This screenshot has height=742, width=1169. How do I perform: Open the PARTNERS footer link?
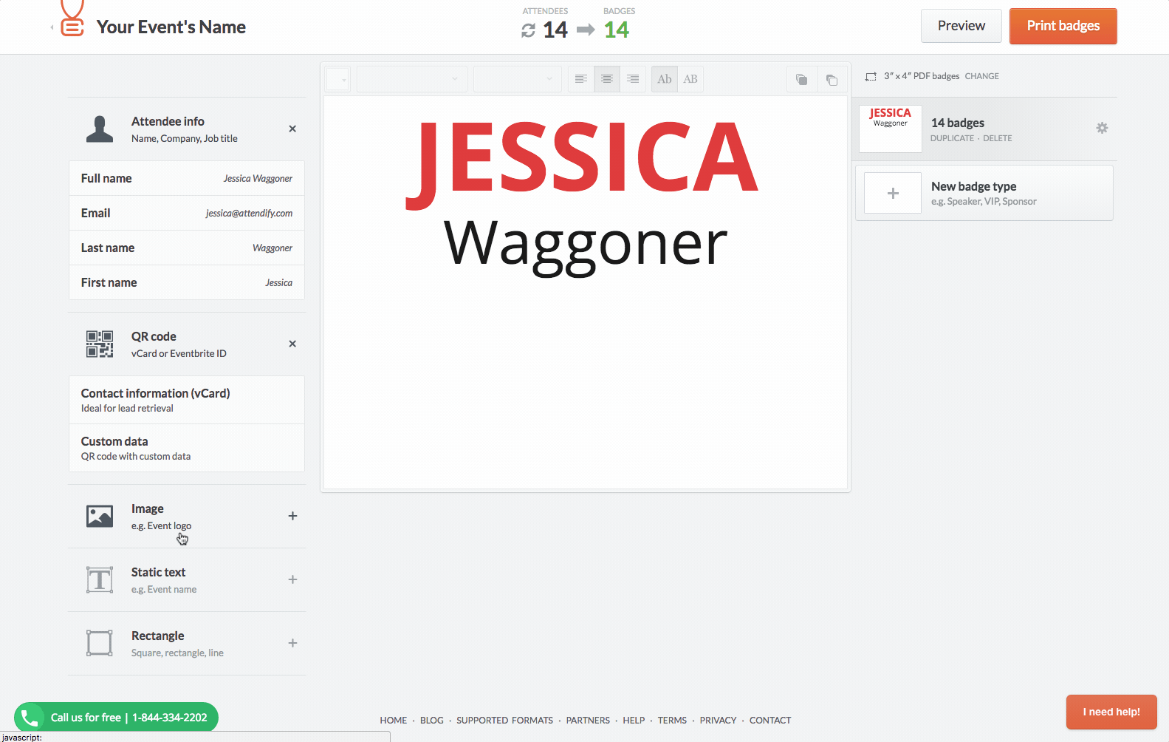589,721
